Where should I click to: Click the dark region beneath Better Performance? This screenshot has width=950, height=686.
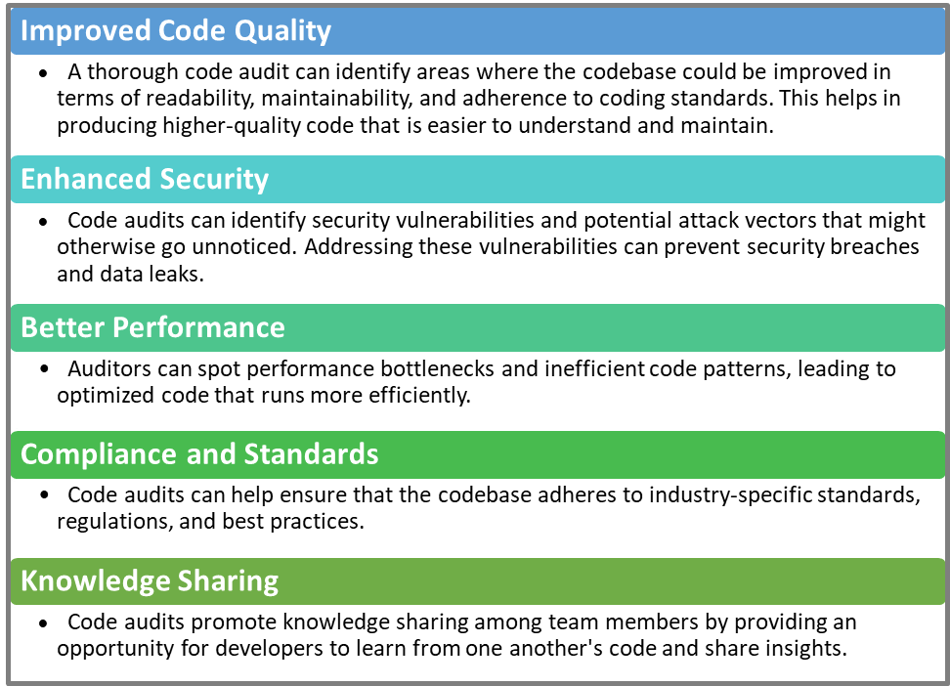pos(475,391)
